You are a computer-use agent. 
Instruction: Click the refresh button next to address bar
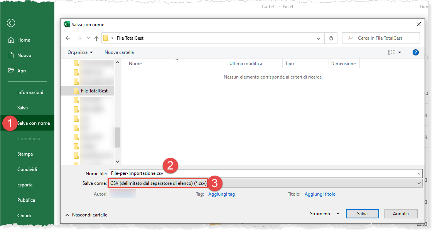tap(331, 38)
